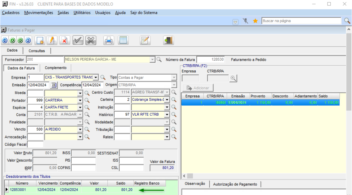
Task: Search supplier with Fornecedor magnifier icon
Action: point(159,60)
